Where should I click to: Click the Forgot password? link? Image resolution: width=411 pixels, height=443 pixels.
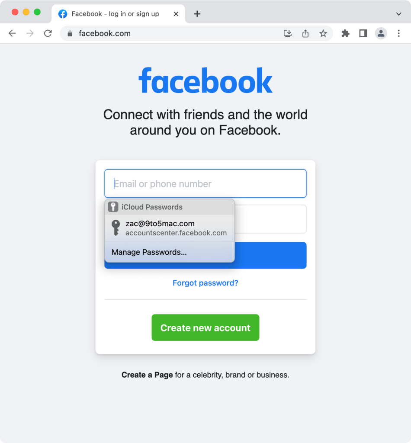(x=205, y=283)
